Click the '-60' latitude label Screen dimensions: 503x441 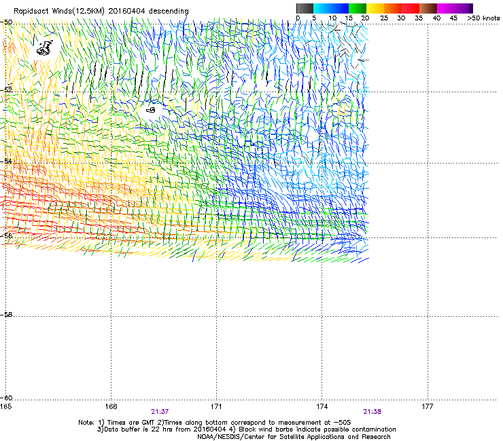click(6, 398)
